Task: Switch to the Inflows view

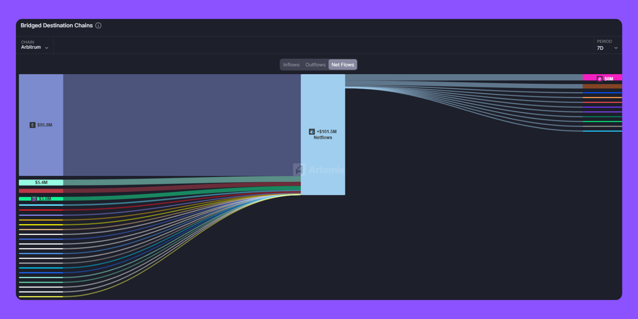Action: coord(291,65)
